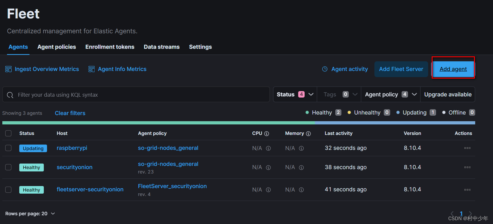
Task: Open actions menu for raspberrypi agent
Action: (467, 148)
